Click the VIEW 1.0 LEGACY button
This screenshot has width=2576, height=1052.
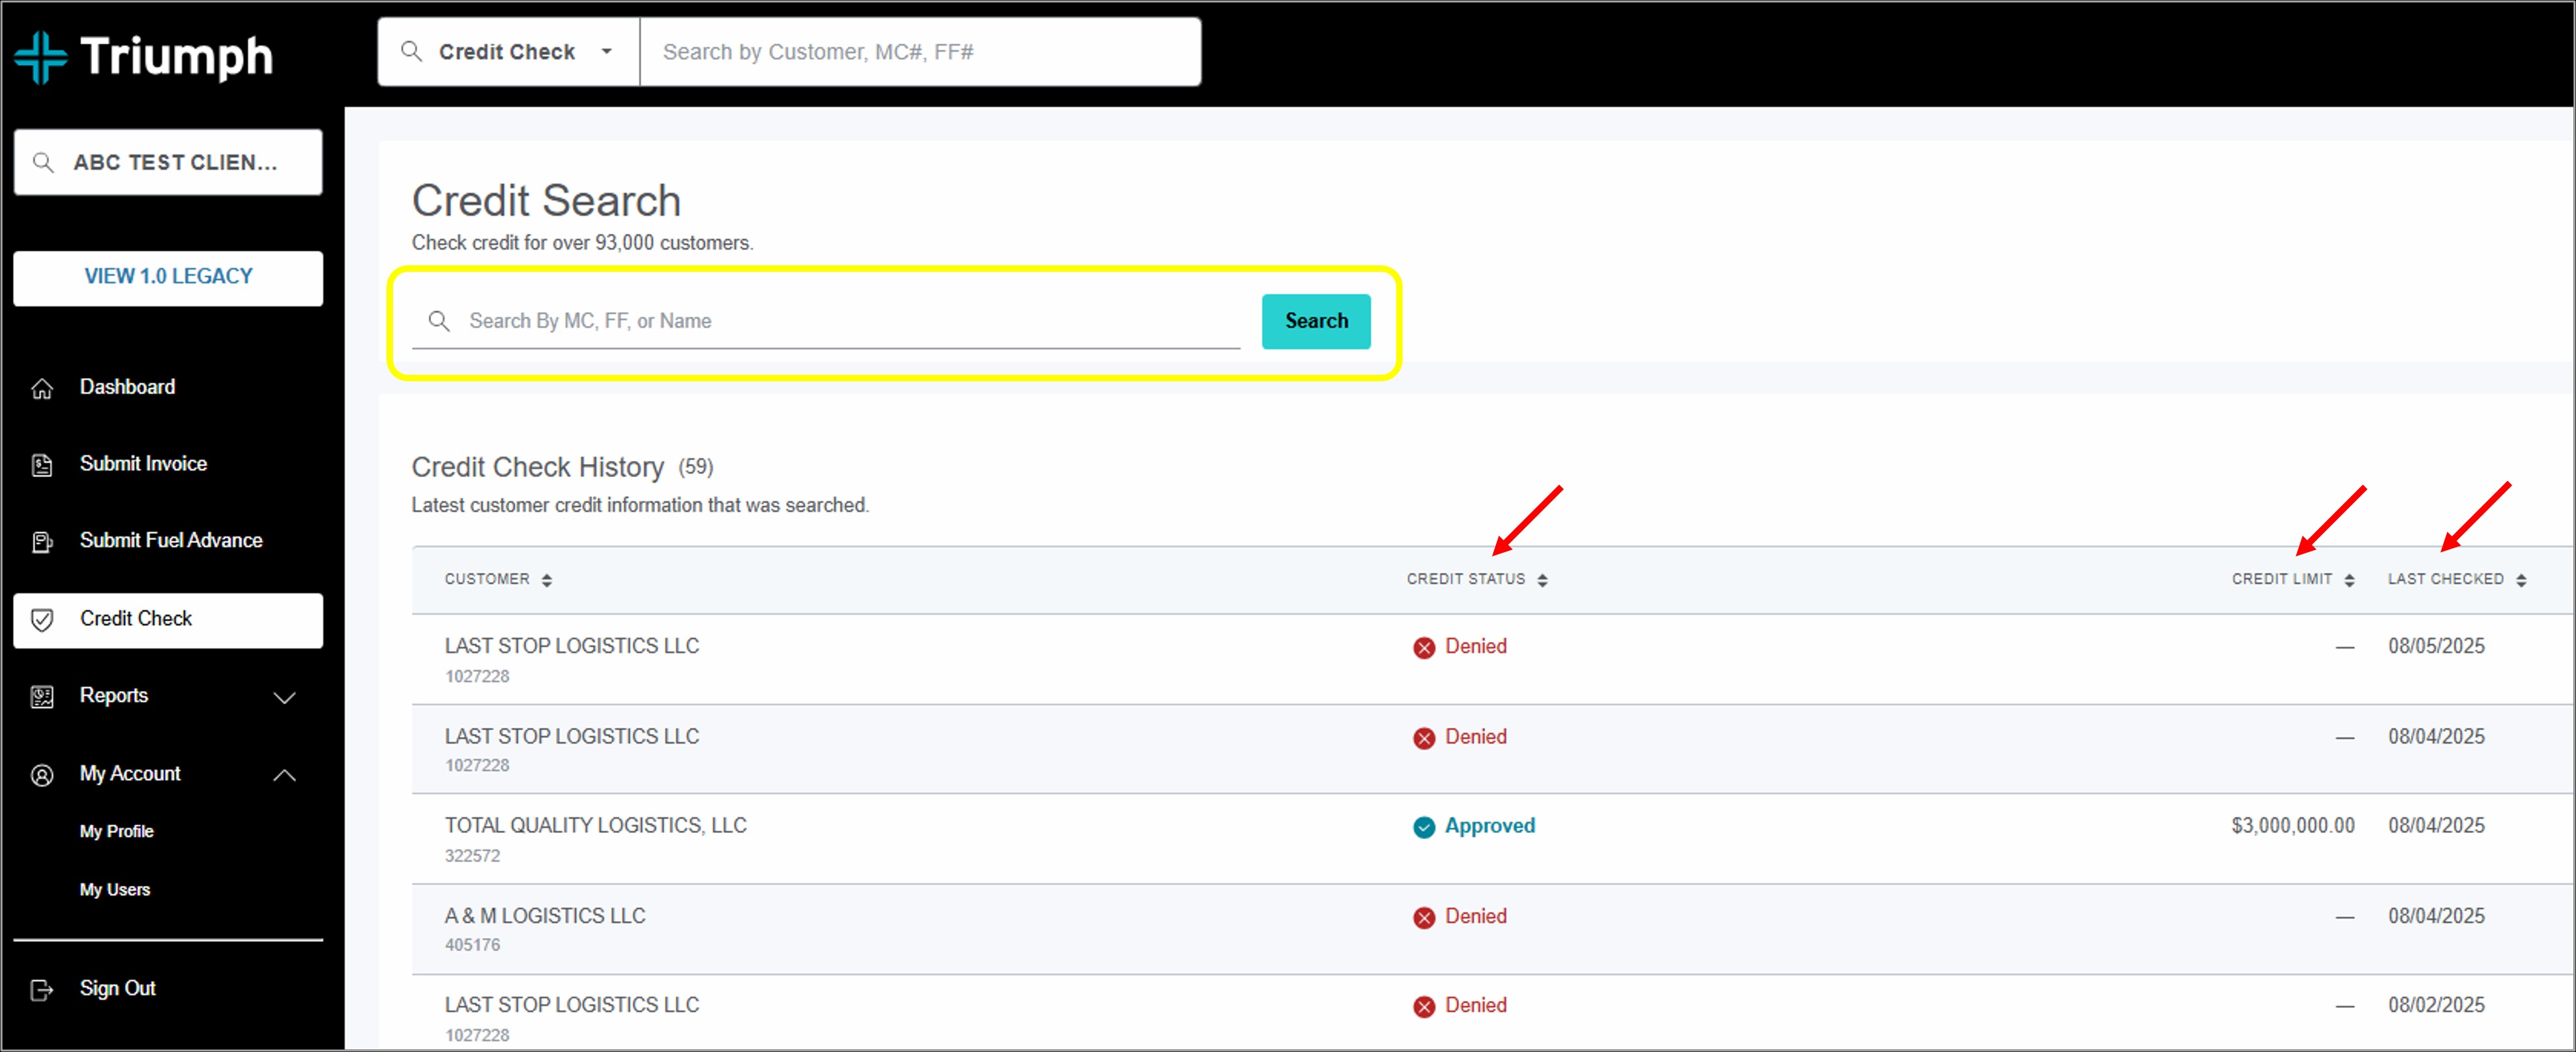tap(168, 277)
